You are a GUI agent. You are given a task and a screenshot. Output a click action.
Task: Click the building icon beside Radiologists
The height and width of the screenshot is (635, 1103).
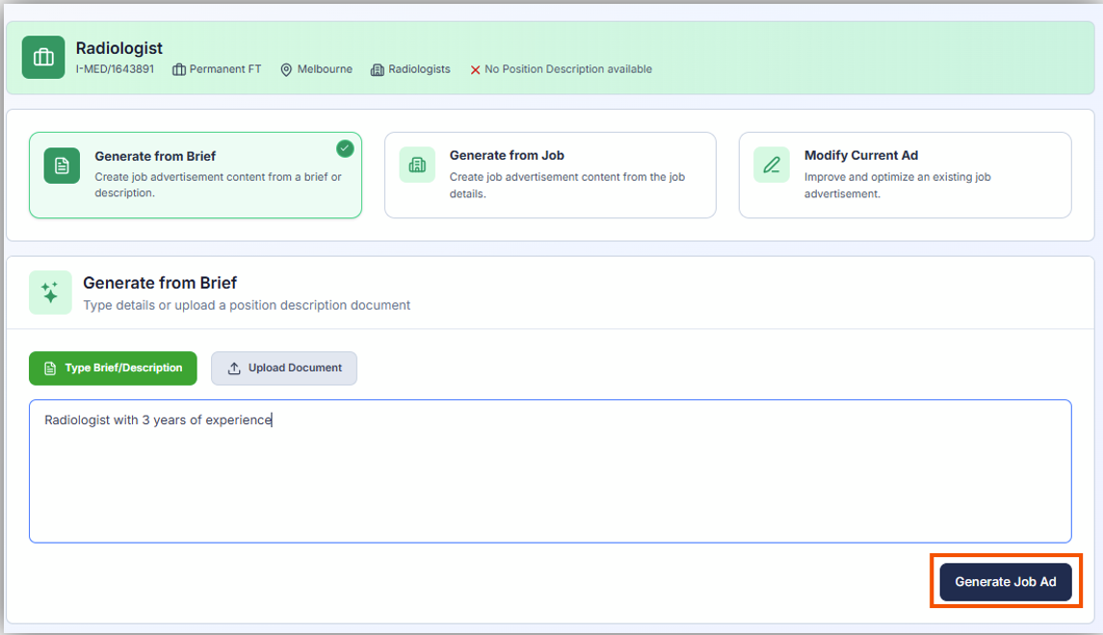(x=378, y=70)
